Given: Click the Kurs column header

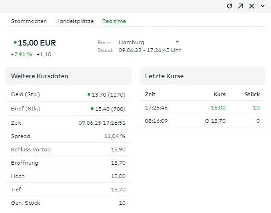Looking at the screenshot, I should tap(219, 94).
